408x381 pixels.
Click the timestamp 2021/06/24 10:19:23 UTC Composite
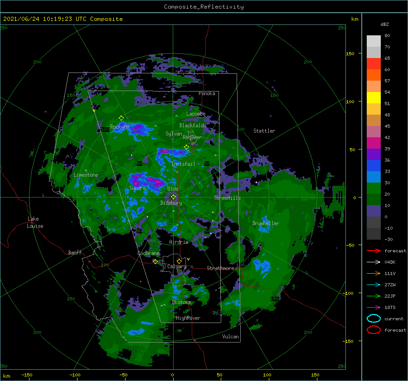click(63, 19)
